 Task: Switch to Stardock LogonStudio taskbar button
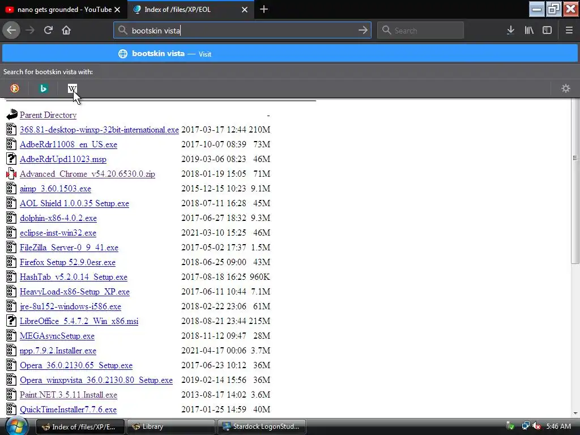[262, 427]
